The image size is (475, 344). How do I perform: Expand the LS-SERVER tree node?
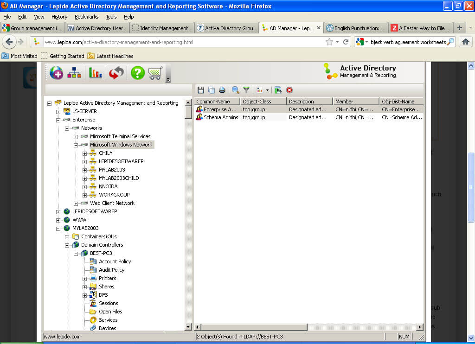click(58, 112)
